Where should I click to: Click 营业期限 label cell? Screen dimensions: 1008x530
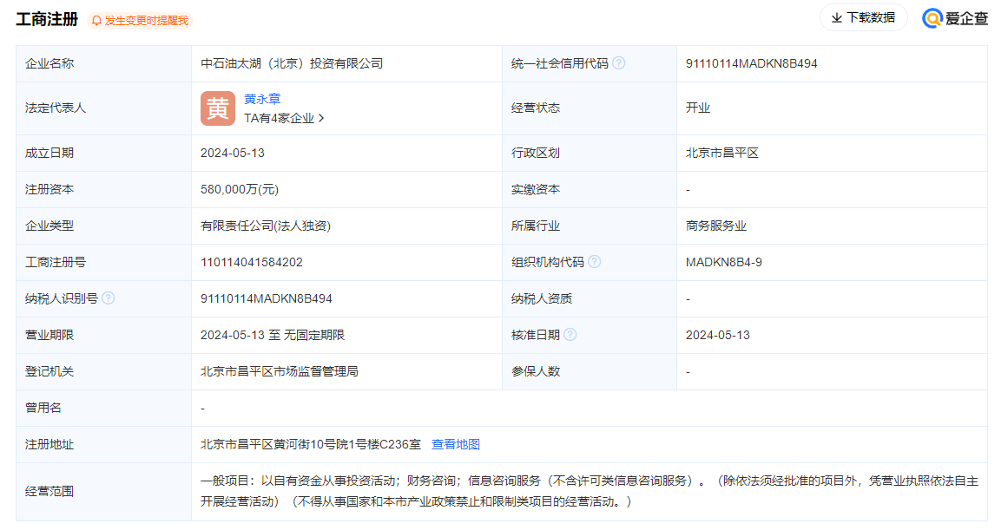(x=103, y=335)
